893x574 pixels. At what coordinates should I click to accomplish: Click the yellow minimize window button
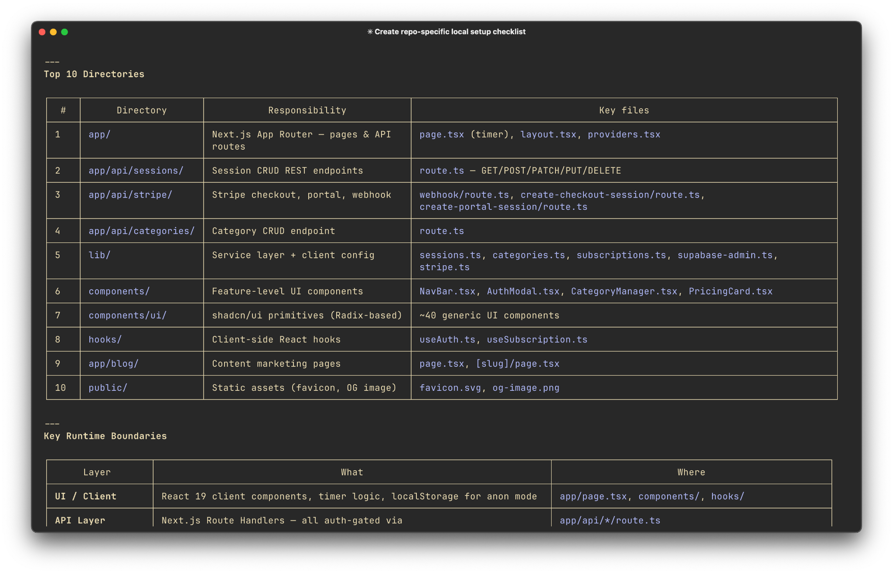click(53, 32)
